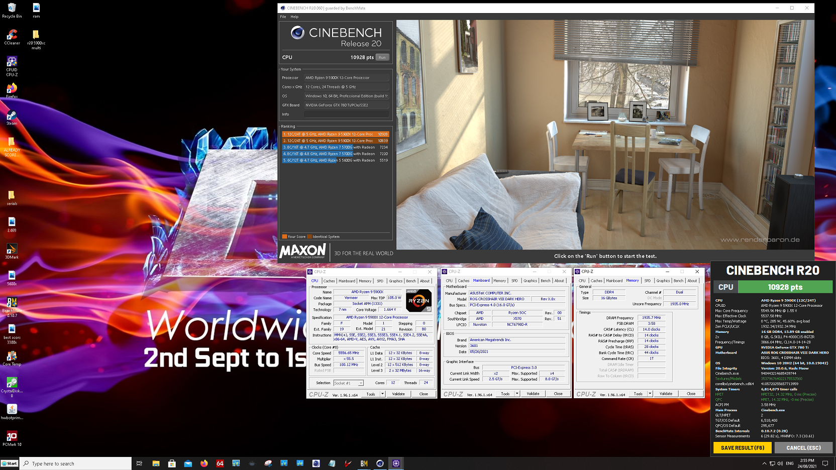Switch to SPD tab in CPU-Z Mainboard window
836x470 pixels.
click(x=514, y=281)
